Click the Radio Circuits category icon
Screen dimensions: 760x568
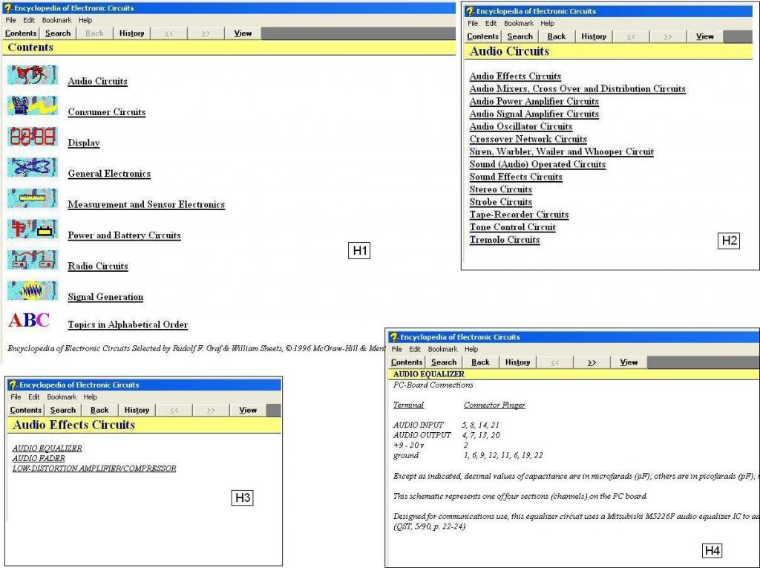(33, 260)
